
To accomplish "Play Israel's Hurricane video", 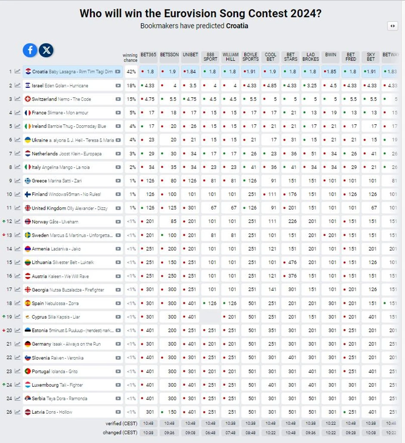I will point(117,85).
